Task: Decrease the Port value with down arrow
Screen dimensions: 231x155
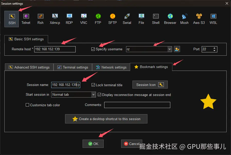Action: [215, 51]
